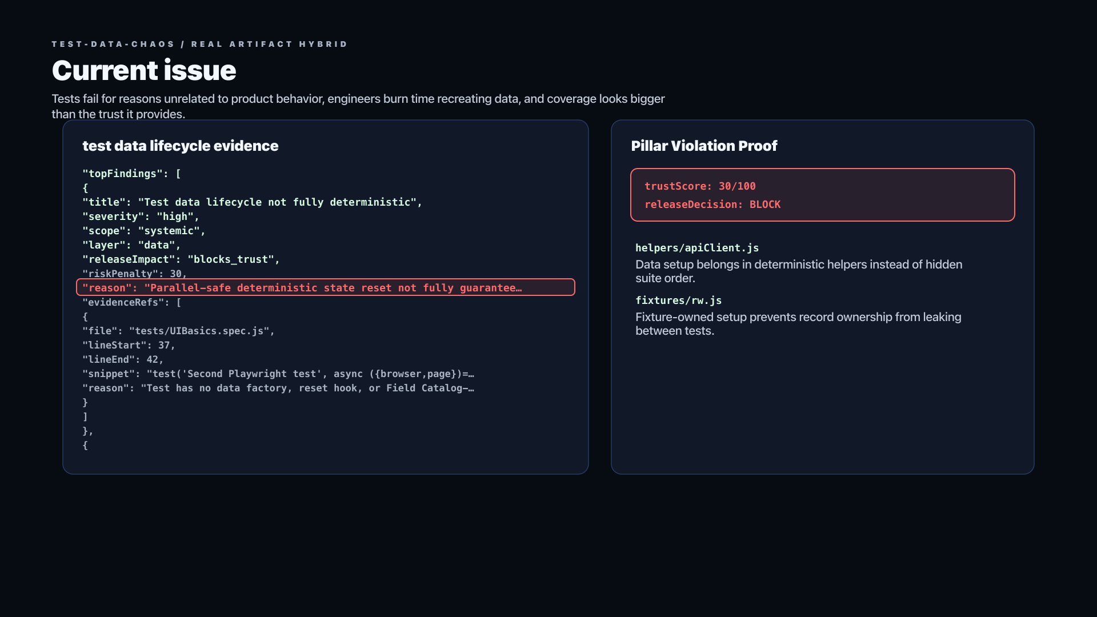Select the "snippet": "test('Second Playwright test'" line
Screen dimensions: 1097x617
(278, 374)
